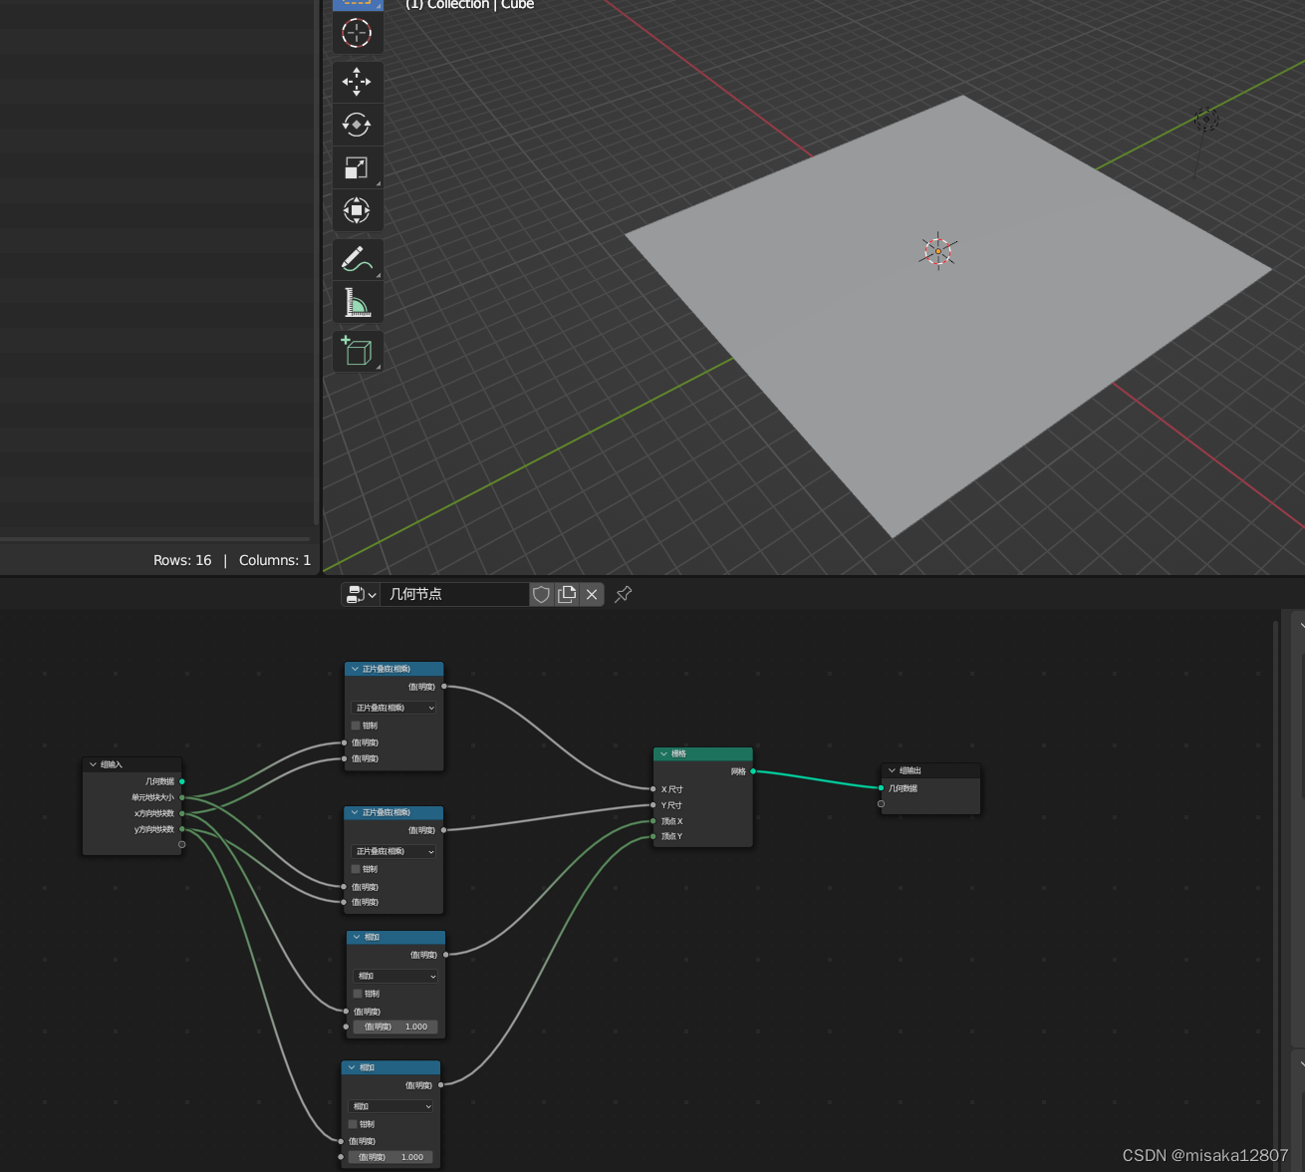Click the 组输出 node title
Screen dimensions: 1305x1172
[x=911, y=770]
